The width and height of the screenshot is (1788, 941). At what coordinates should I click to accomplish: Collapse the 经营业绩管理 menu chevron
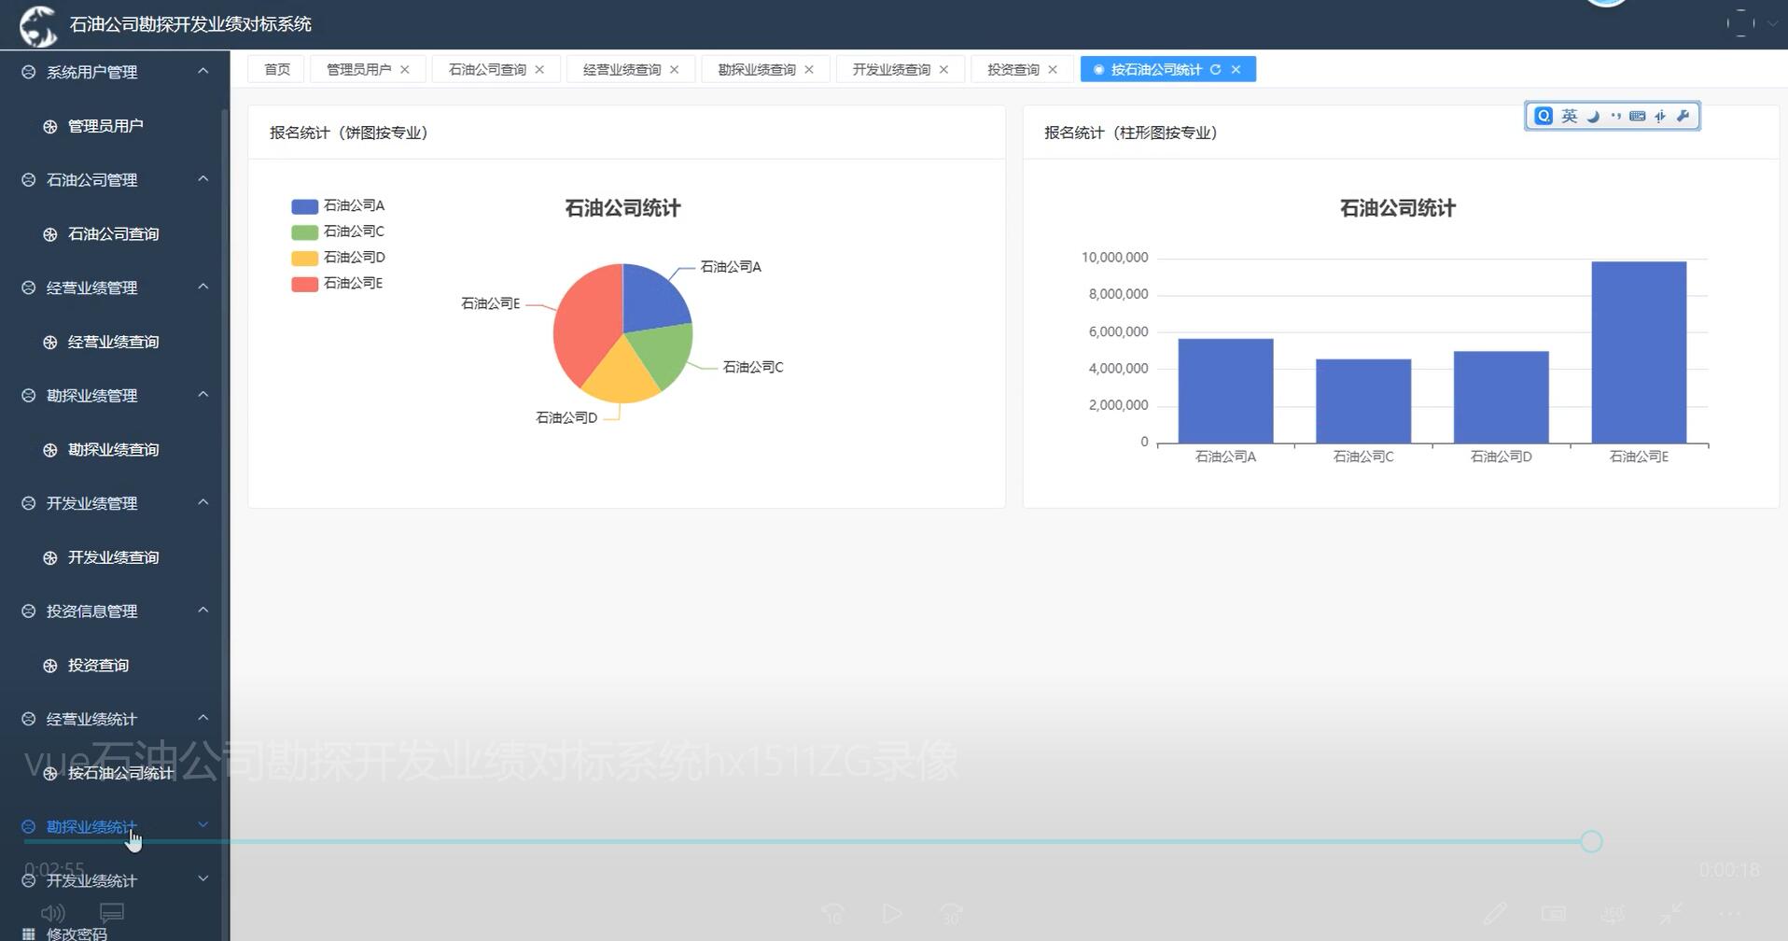coord(203,287)
